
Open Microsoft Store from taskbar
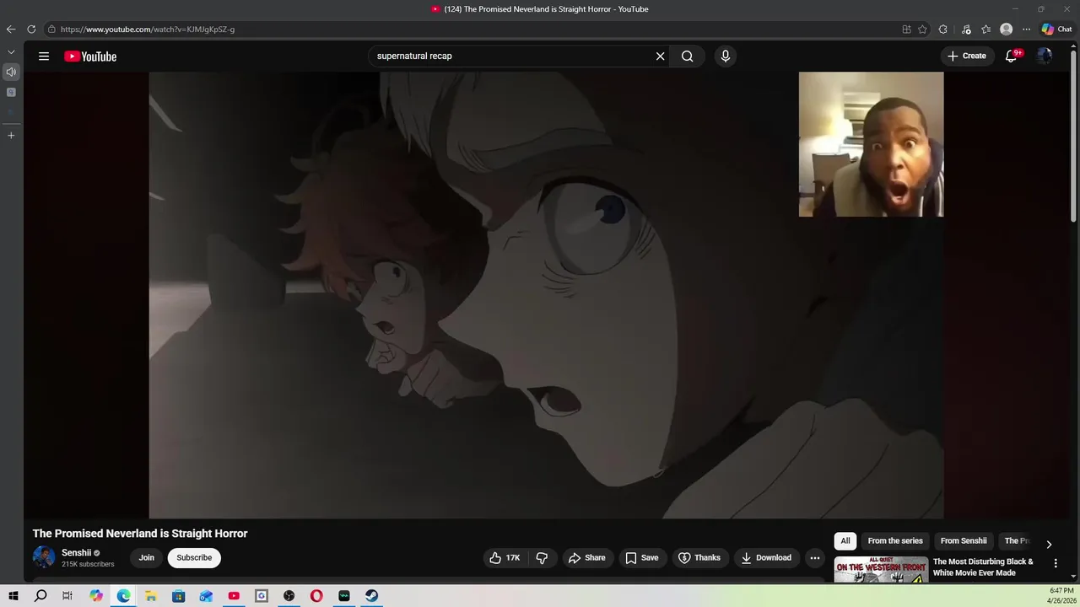(179, 596)
